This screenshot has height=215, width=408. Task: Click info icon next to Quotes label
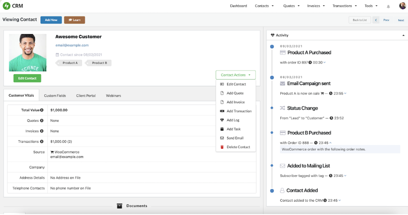coord(42,120)
